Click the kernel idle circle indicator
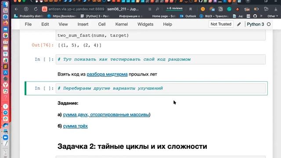This screenshot has width=281, height=158. (269, 24)
